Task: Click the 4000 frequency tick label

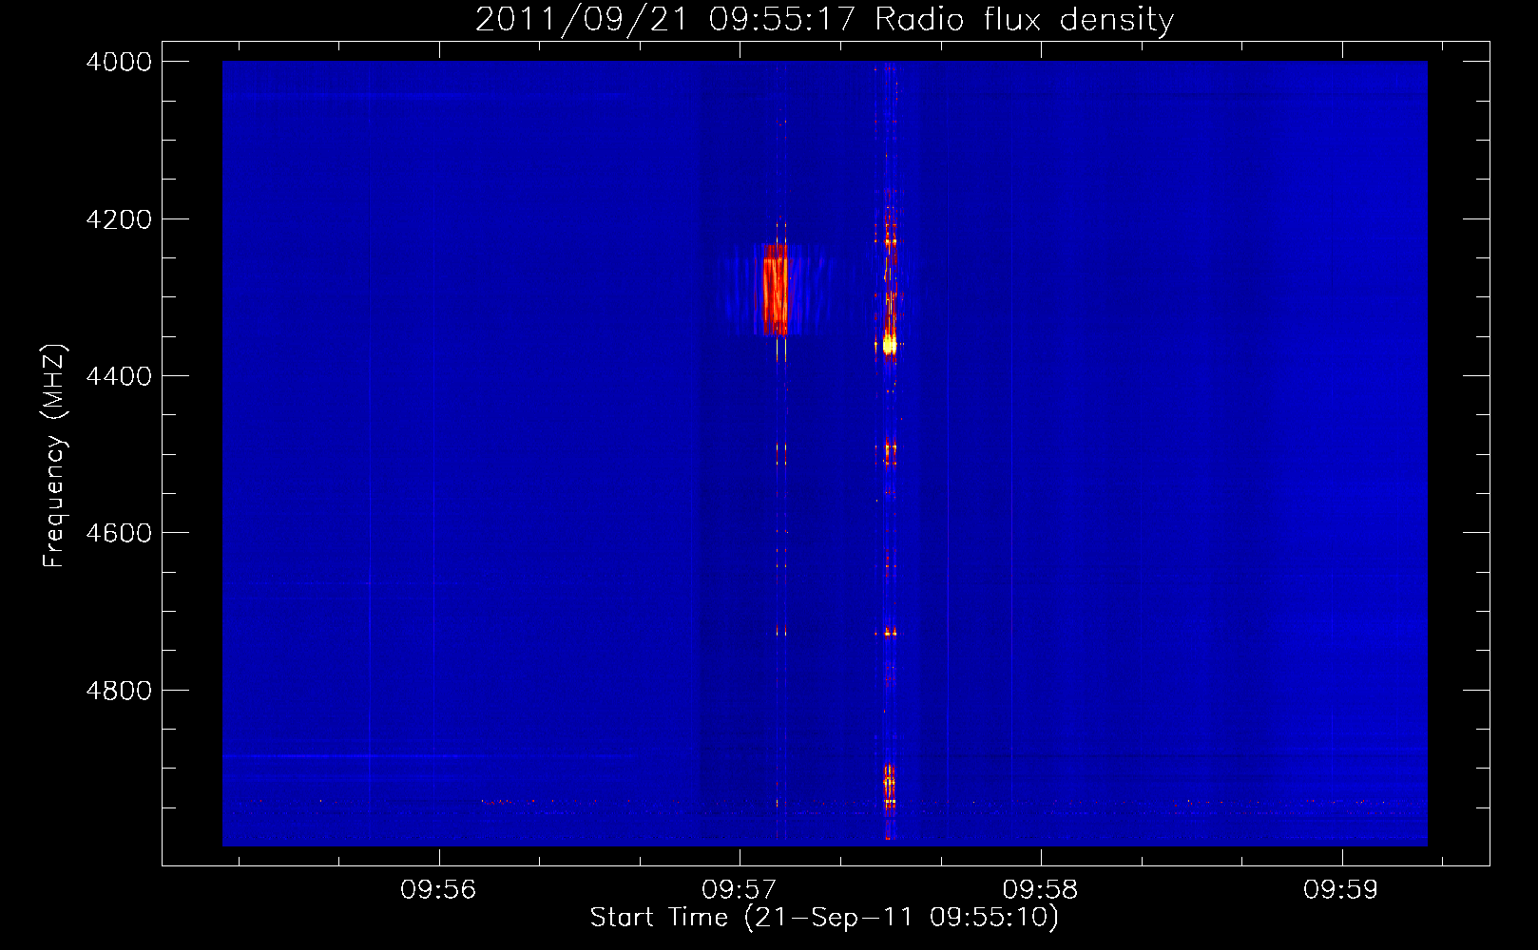Action: [x=119, y=62]
